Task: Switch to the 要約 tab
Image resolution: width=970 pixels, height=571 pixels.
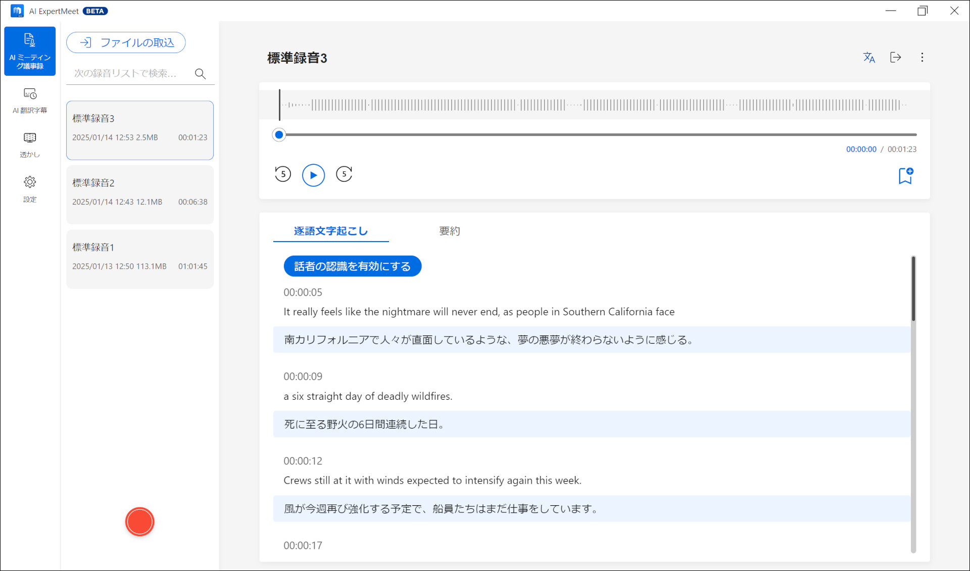Action: [x=449, y=231]
